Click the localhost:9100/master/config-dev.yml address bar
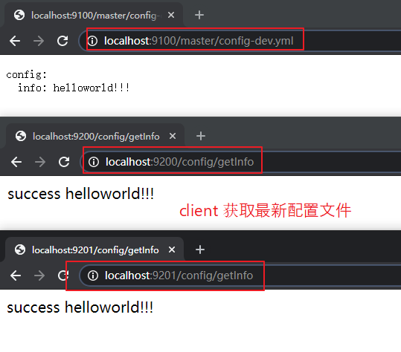This screenshot has height=352, width=401. (x=240, y=41)
